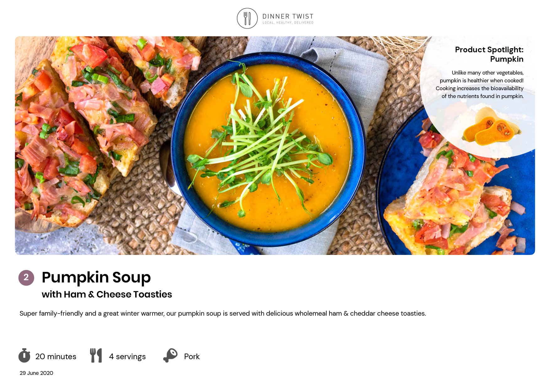Click the blue soup bowl in photo
The width and height of the screenshot is (550, 388).
(268, 150)
